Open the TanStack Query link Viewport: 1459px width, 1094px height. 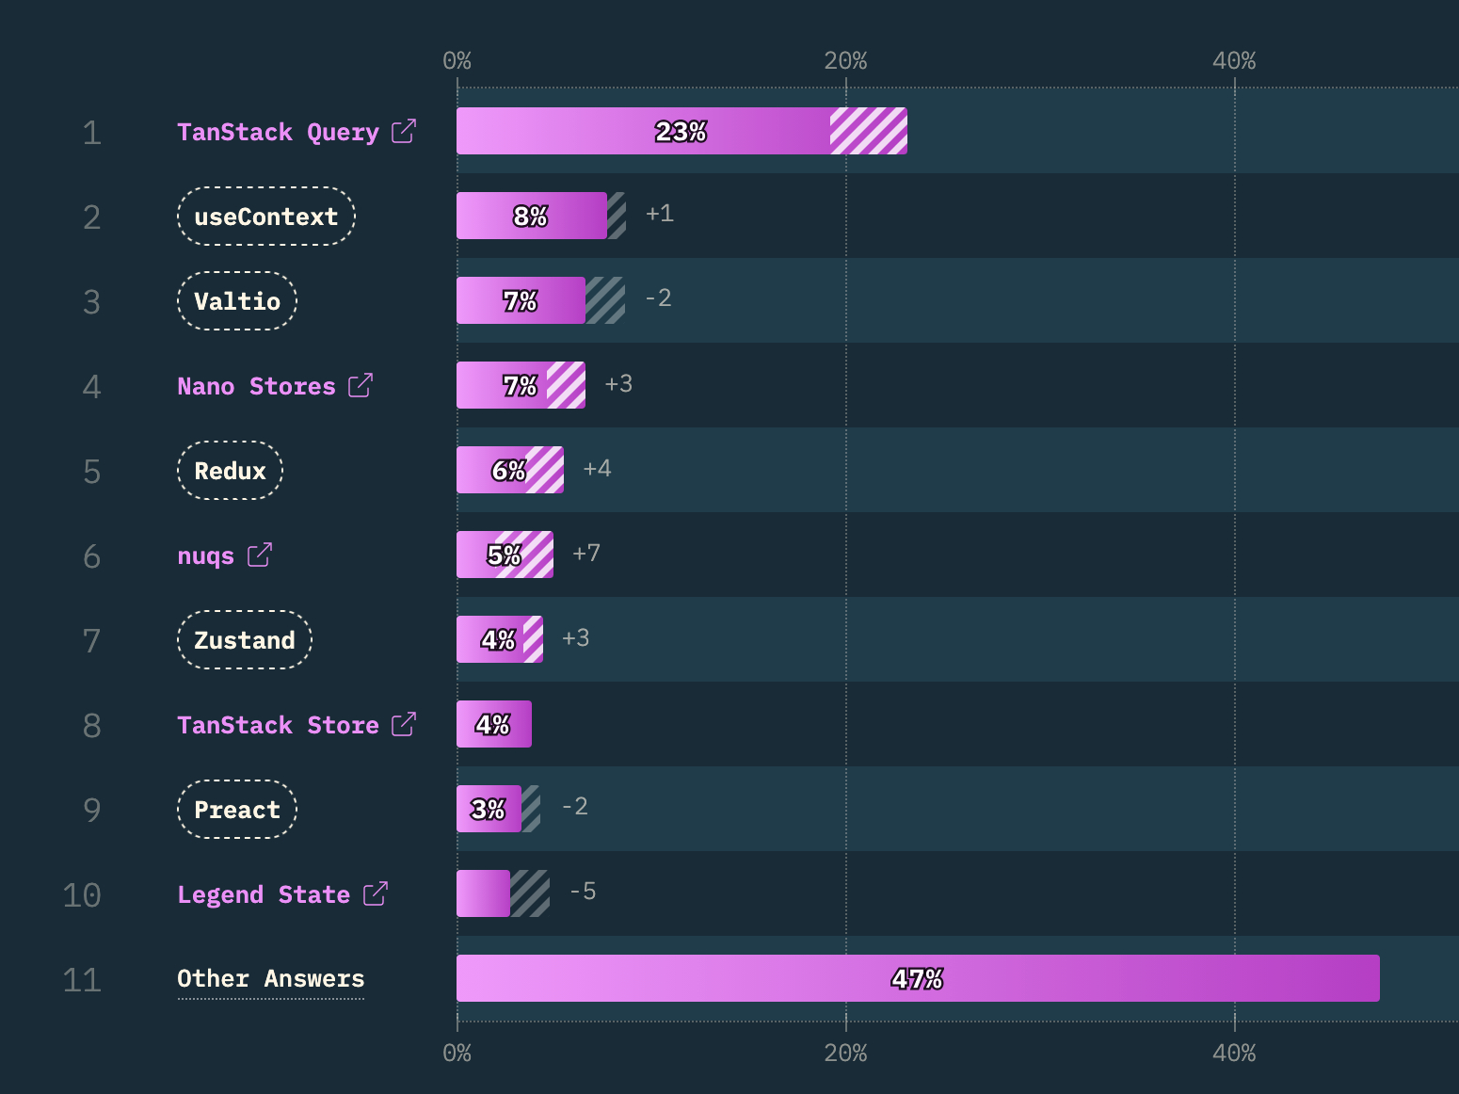coord(278,132)
